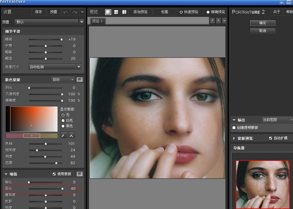Click 添加预览 in preview toolbar

140,12
